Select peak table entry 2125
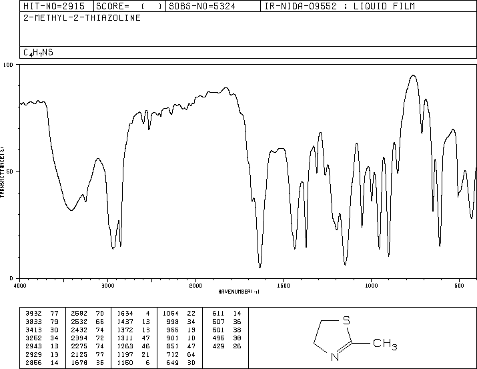Viewport: 477px width, 369px height. [x=79, y=354]
